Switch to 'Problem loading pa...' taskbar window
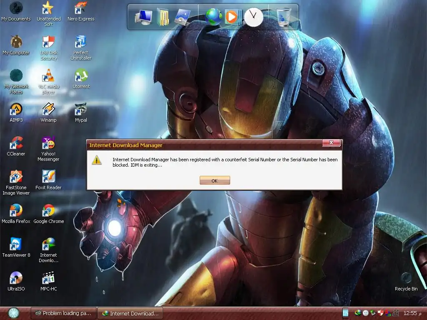The height and width of the screenshot is (320, 427). [63, 313]
